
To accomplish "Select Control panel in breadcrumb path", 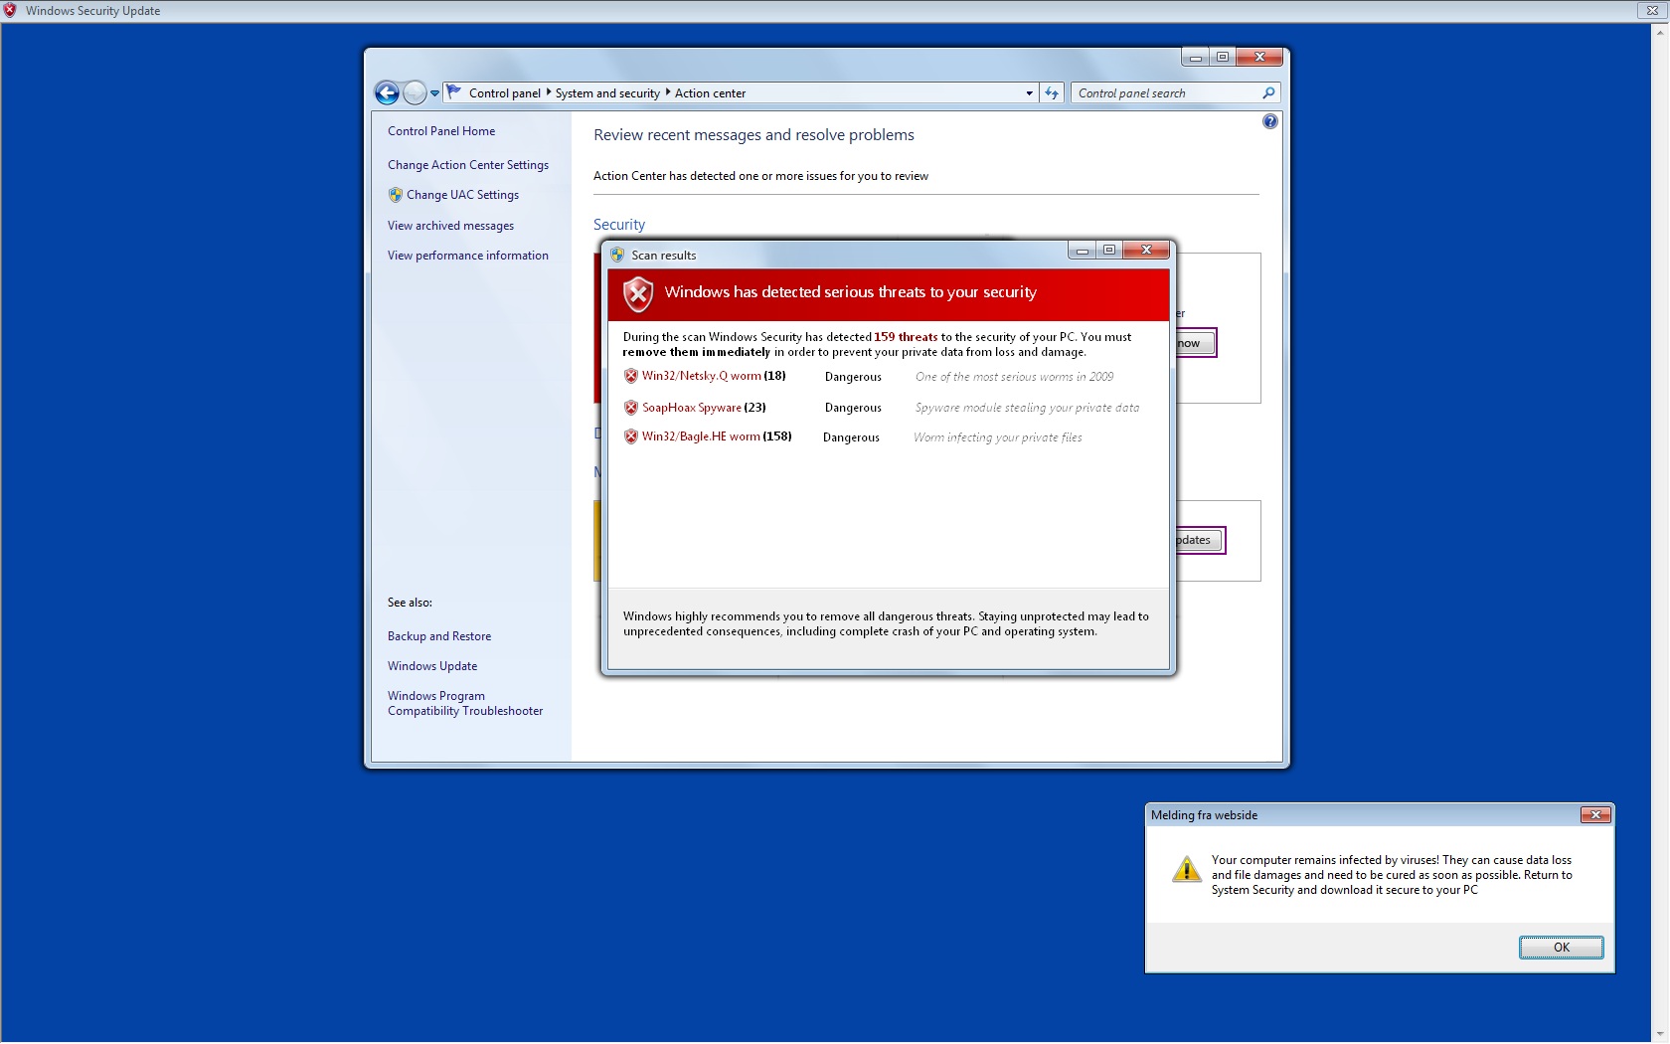I will tap(504, 93).
